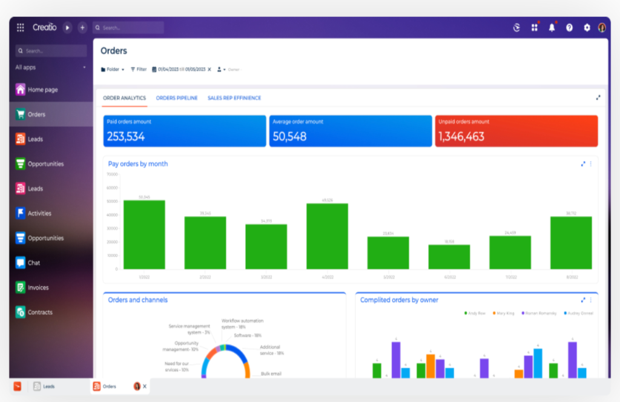Clear the date range filter with X
This screenshot has width=620, height=402.
210,69
